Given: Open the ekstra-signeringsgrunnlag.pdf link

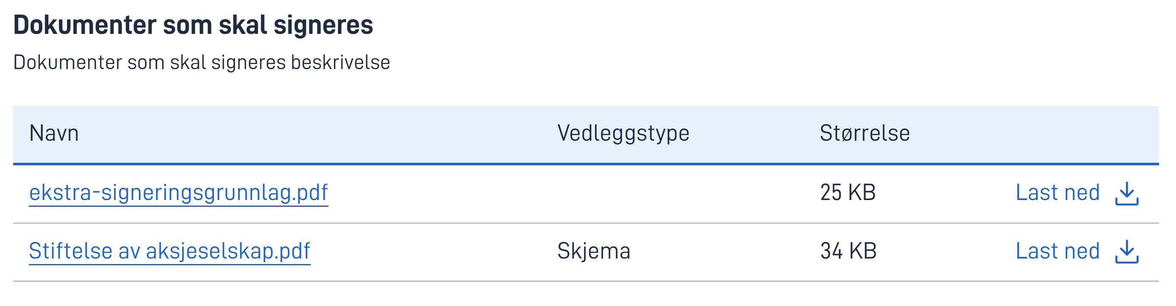Looking at the screenshot, I should pyautogui.click(x=179, y=193).
